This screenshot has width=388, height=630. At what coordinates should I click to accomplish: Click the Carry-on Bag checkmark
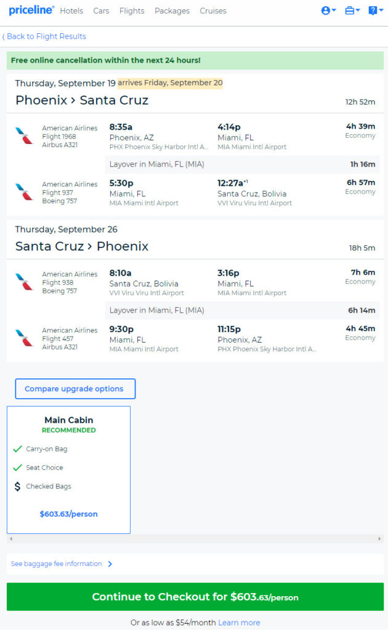click(x=17, y=449)
